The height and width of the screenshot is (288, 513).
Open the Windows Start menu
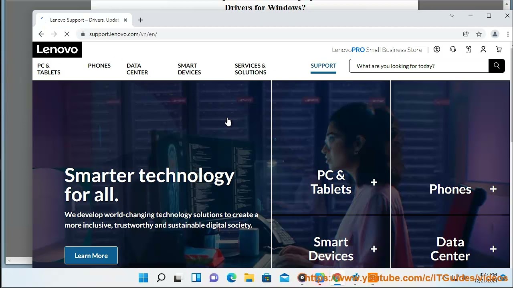(x=143, y=278)
